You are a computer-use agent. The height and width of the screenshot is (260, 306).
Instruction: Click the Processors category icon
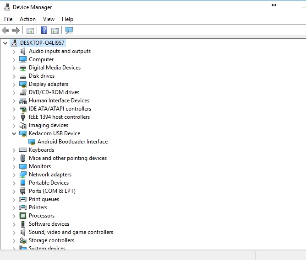tap(23, 216)
